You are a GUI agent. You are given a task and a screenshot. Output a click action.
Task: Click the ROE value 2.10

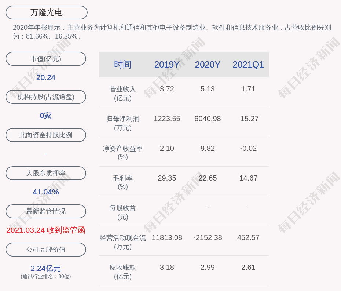click(167, 149)
